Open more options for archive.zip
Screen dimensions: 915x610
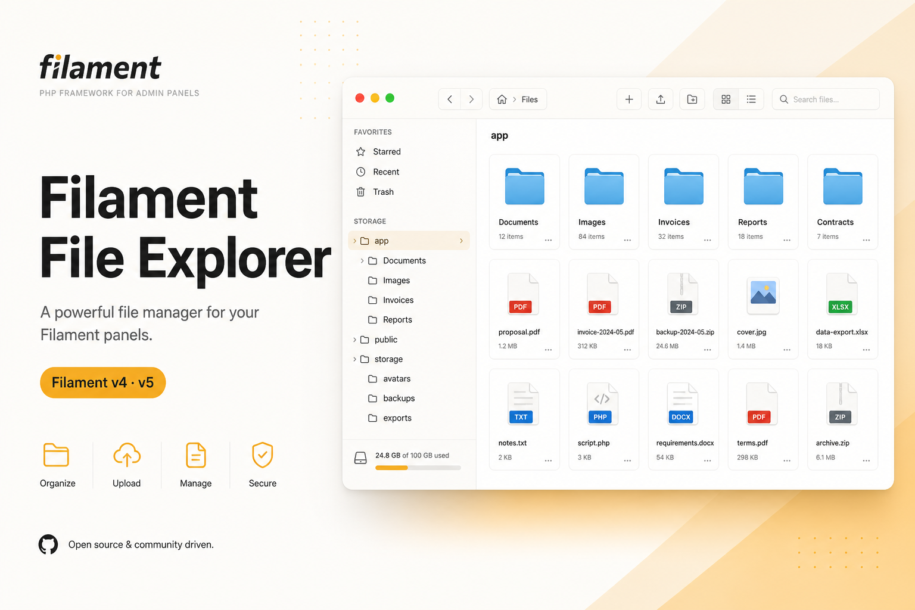click(866, 460)
